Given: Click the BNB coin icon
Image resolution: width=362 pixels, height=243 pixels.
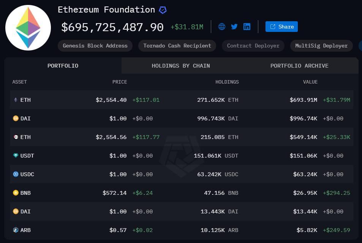Looking at the screenshot, I should point(16,193).
